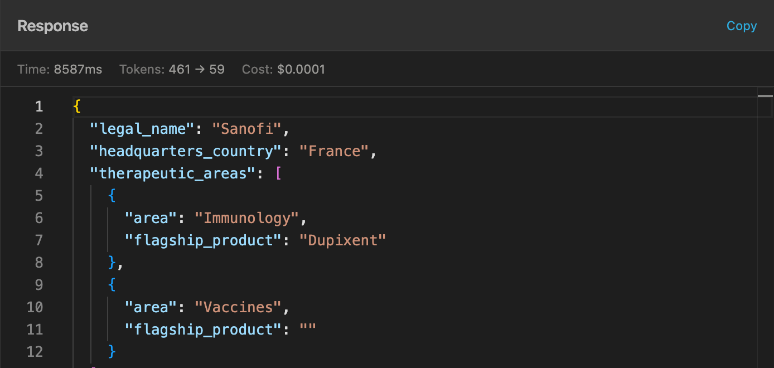Click gutter line number 6
This screenshot has height=368, width=774.
(x=39, y=218)
